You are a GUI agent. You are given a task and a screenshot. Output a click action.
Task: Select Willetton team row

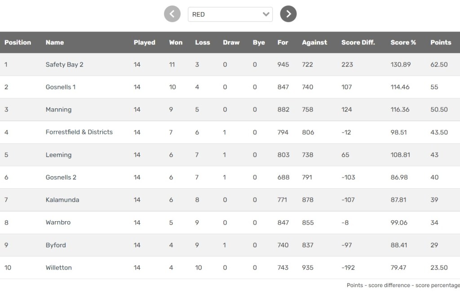click(58, 268)
